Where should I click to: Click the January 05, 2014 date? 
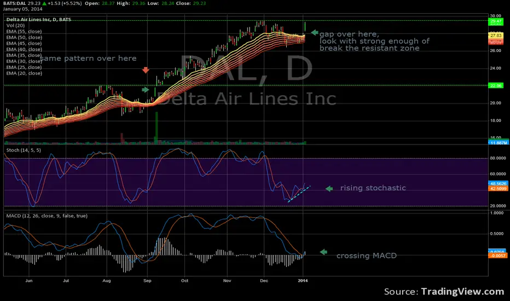tap(23, 9)
